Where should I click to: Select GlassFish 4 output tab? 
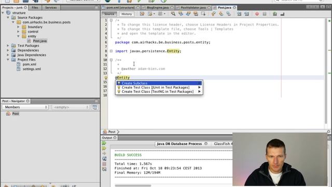(x=223, y=144)
